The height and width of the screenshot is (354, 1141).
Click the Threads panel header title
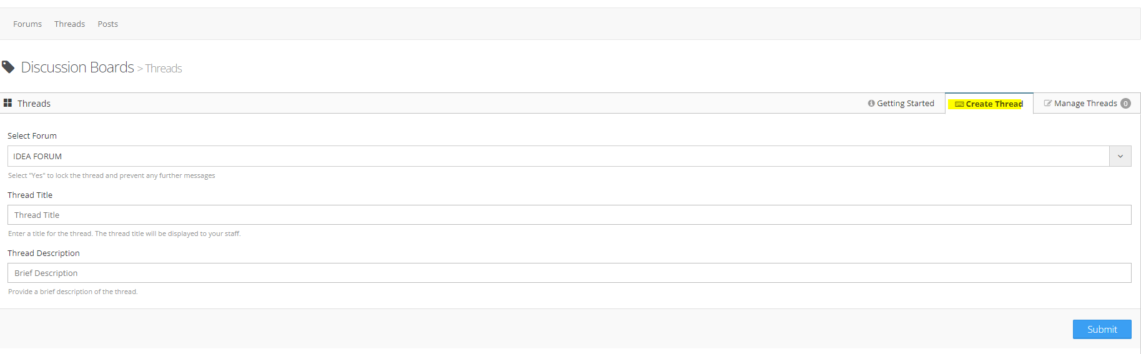pyautogui.click(x=34, y=104)
